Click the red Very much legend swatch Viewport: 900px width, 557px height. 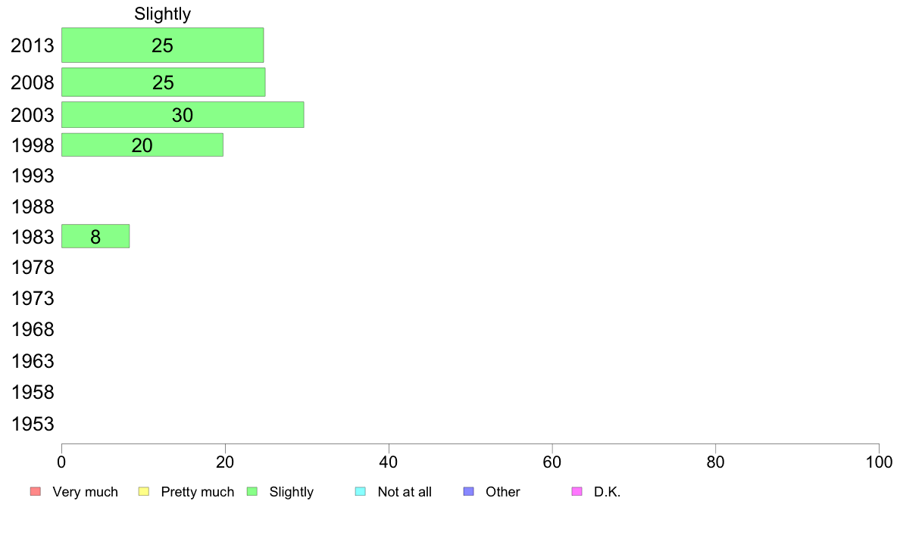point(35,492)
